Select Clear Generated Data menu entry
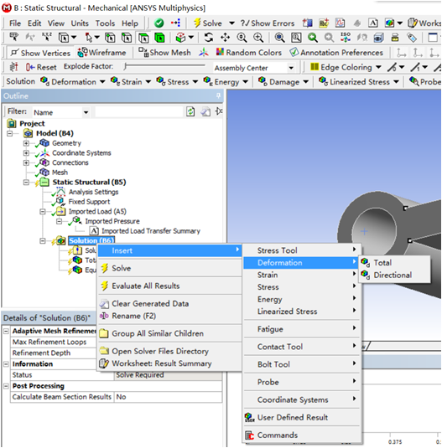Image resolution: width=442 pixels, height=448 pixels. (x=170, y=303)
